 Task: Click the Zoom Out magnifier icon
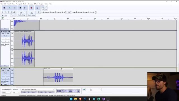pyautogui.click(x=6, y=12)
